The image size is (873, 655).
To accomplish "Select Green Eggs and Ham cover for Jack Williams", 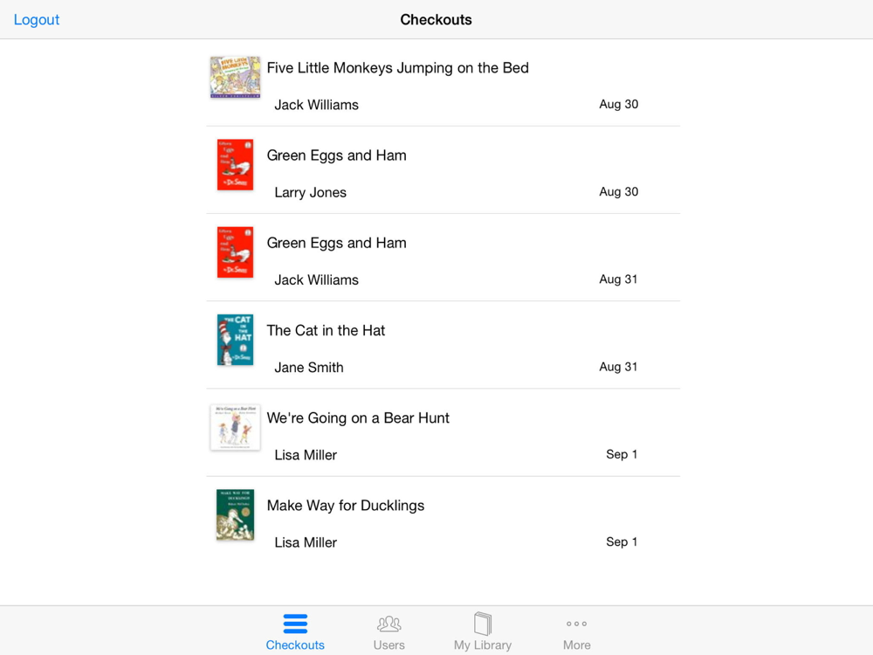I will [x=235, y=252].
